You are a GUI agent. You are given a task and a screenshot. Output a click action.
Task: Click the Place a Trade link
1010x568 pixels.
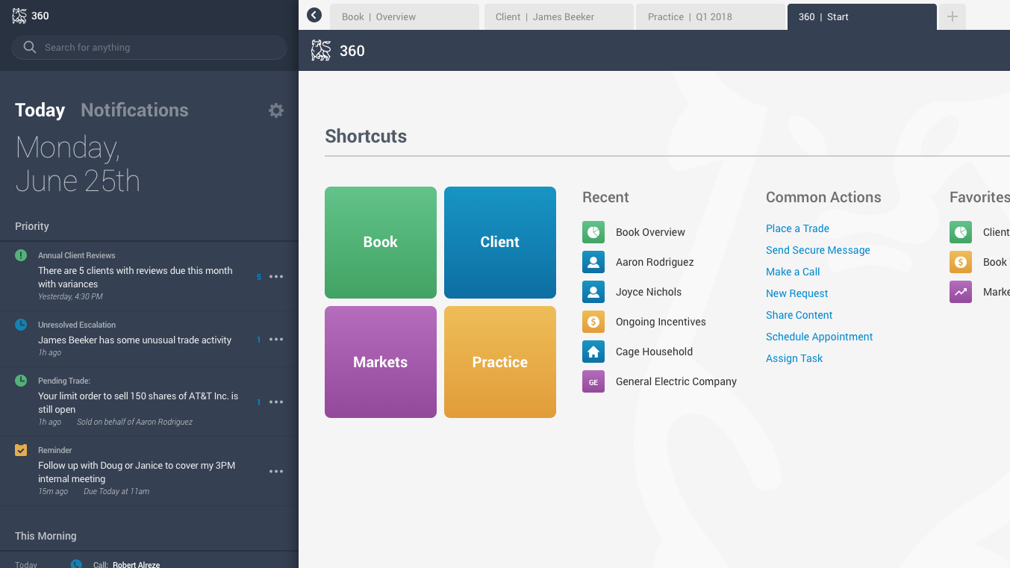point(797,228)
